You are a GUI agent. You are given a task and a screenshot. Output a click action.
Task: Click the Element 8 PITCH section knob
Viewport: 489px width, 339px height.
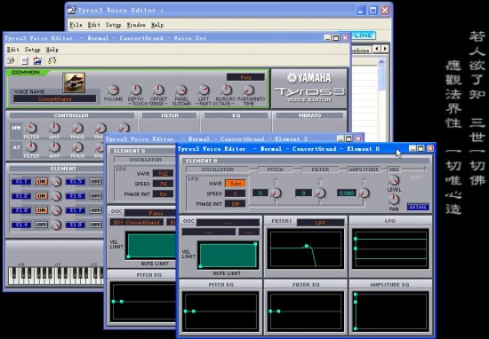(x=276, y=193)
